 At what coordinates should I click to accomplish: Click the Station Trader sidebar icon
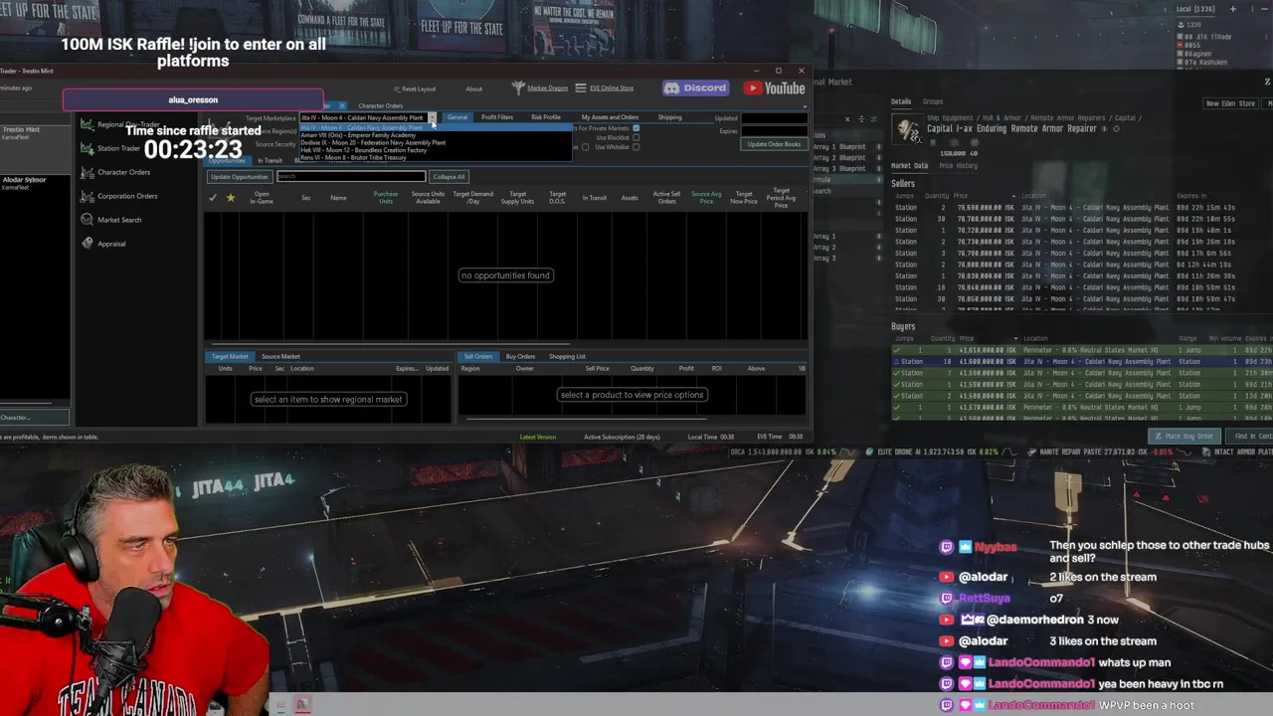(x=88, y=148)
